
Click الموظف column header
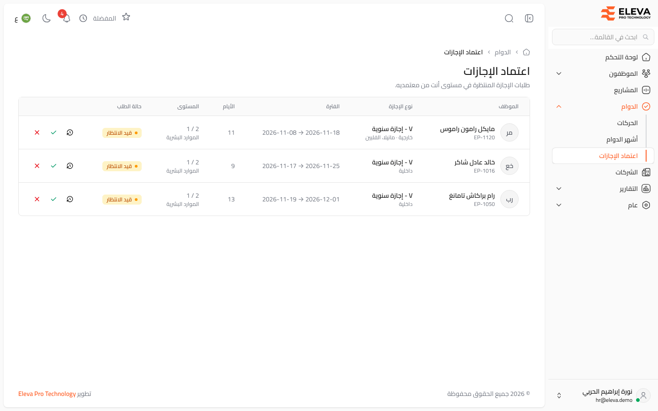[509, 106]
